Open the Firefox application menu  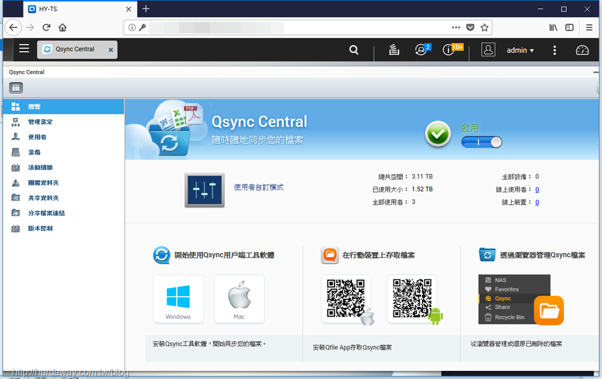[589, 28]
